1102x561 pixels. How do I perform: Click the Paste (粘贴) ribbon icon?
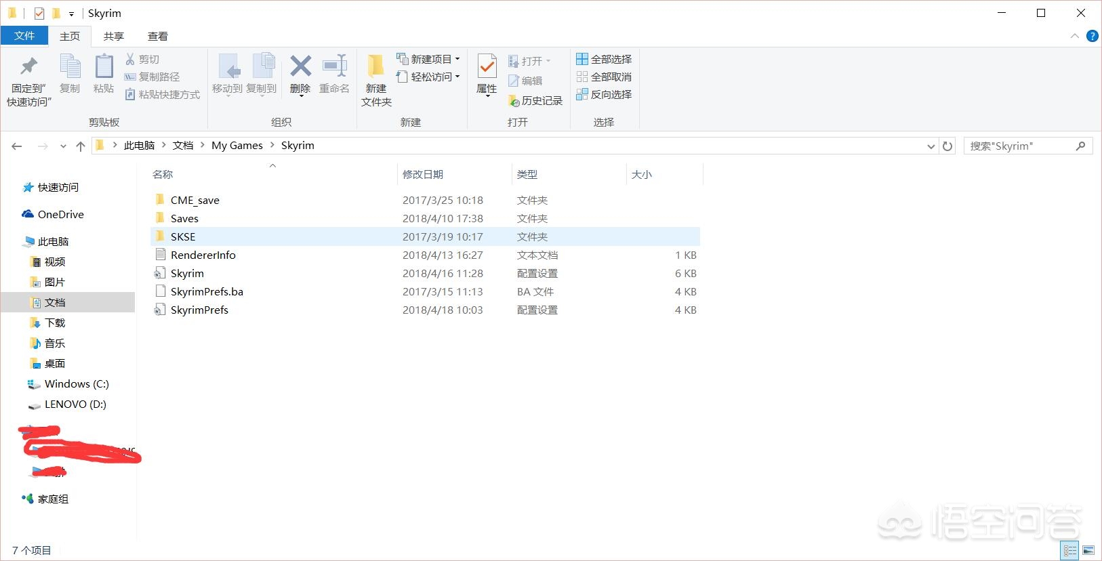[x=104, y=66]
